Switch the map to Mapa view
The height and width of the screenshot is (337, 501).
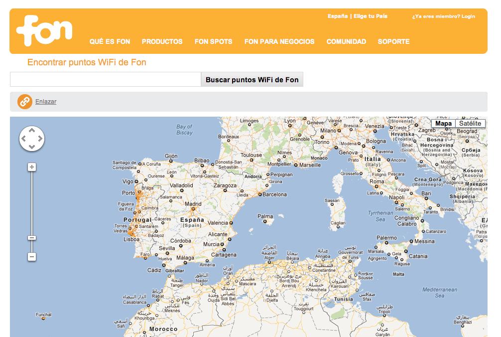tap(444, 124)
